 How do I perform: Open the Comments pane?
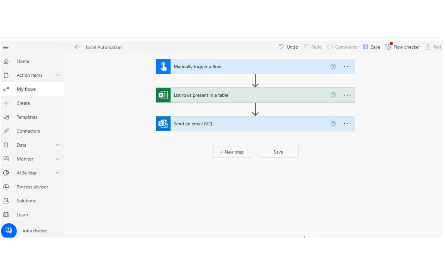(x=342, y=47)
